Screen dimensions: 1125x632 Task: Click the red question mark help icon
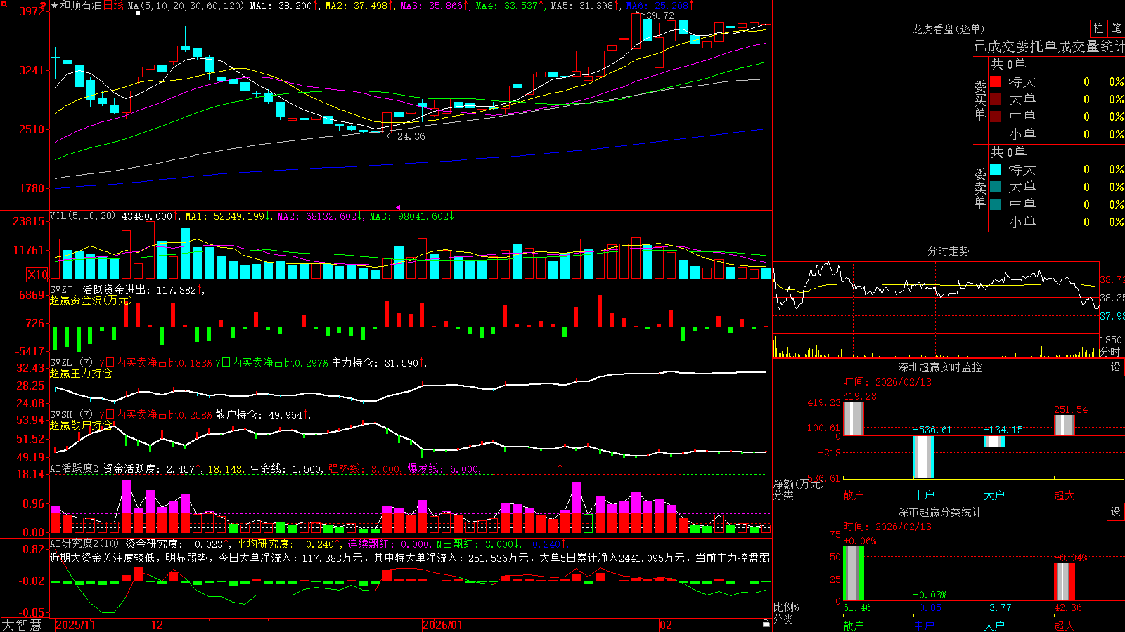(x=44, y=6)
